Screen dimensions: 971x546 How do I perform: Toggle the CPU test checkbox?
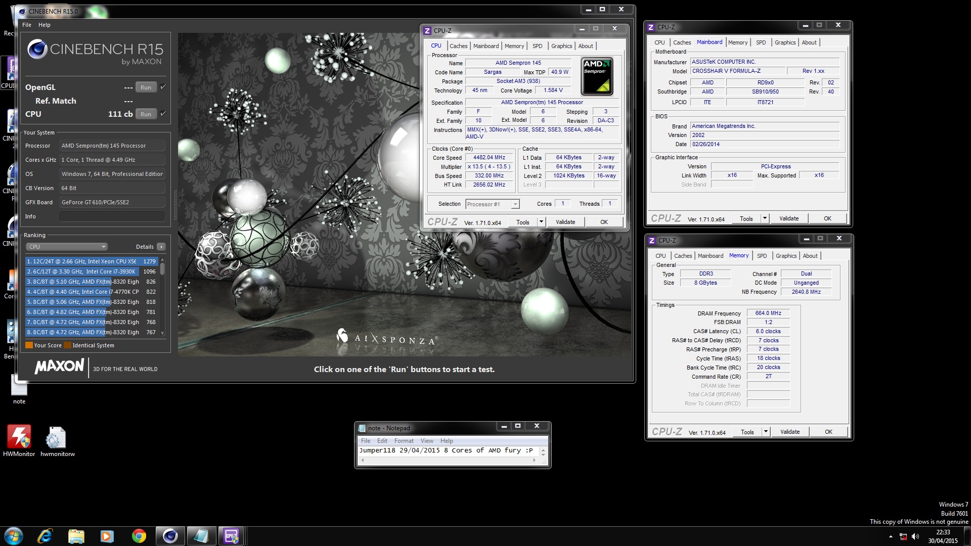pyautogui.click(x=163, y=114)
